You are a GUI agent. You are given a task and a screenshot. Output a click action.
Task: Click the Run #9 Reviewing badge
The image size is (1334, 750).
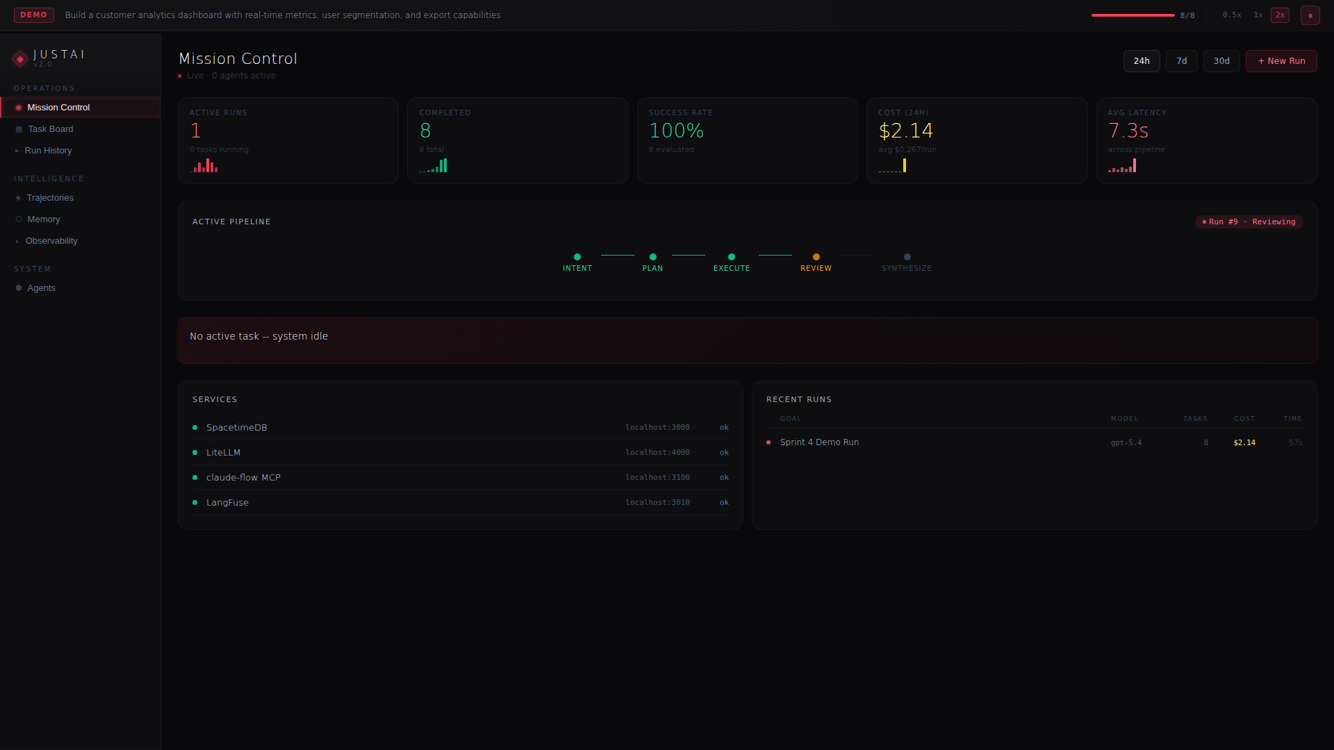1249,222
